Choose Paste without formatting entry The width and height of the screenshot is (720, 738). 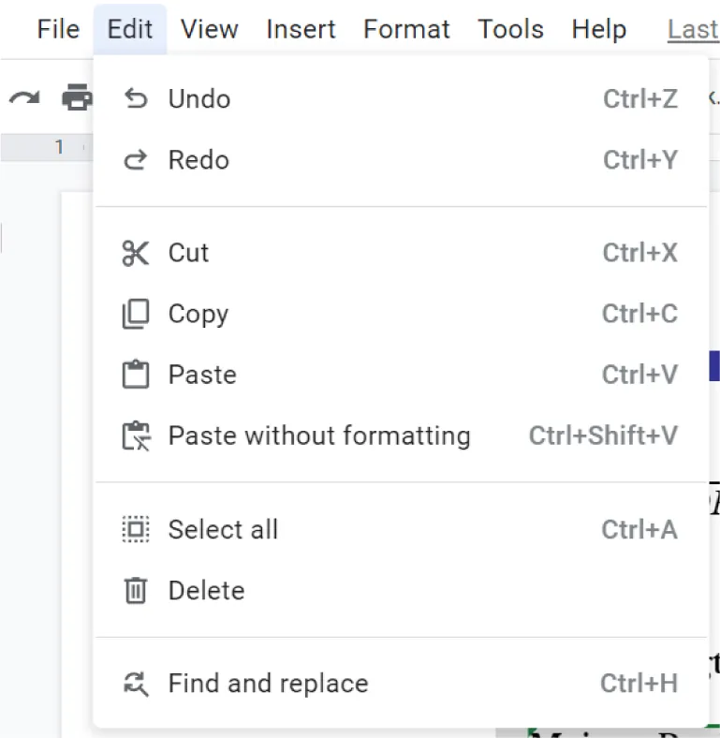(x=318, y=436)
